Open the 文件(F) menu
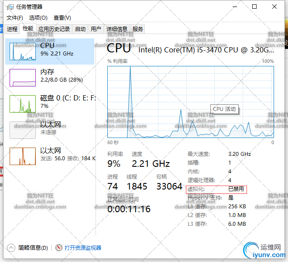 pyautogui.click(x=15, y=18)
